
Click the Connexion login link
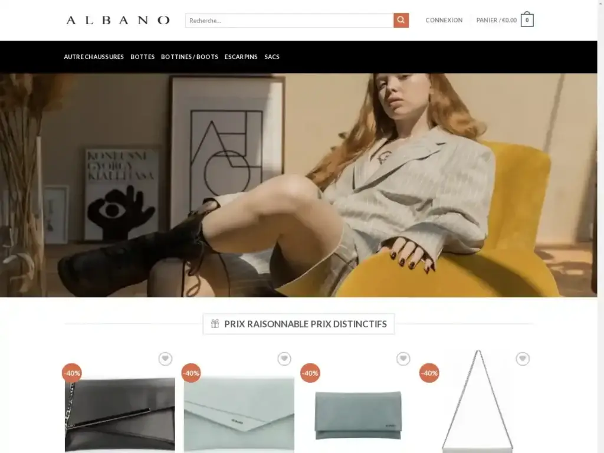pyautogui.click(x=444, y=20)
